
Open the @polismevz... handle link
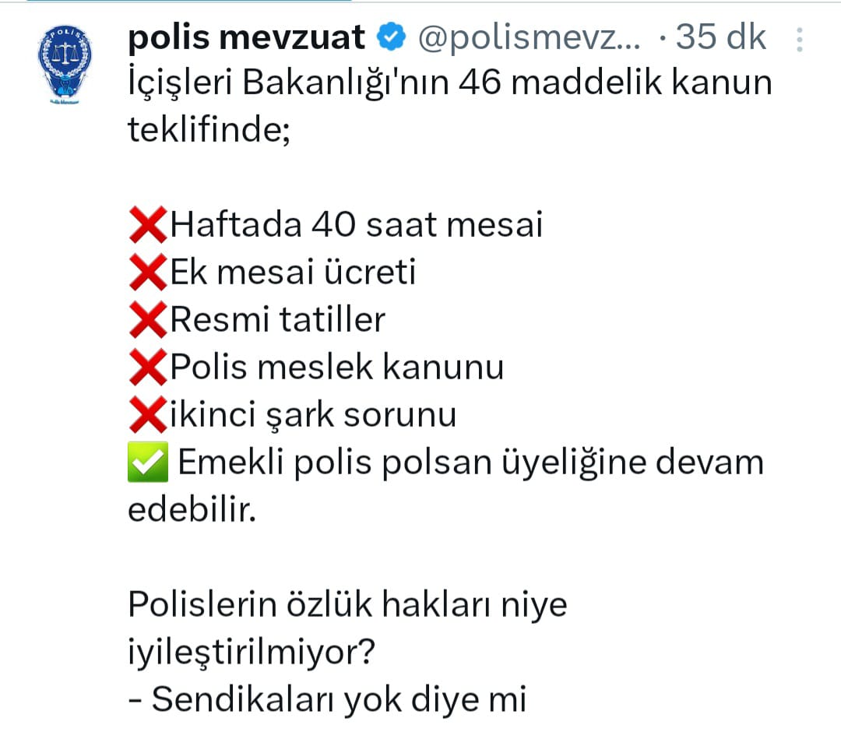click(529, 38)
